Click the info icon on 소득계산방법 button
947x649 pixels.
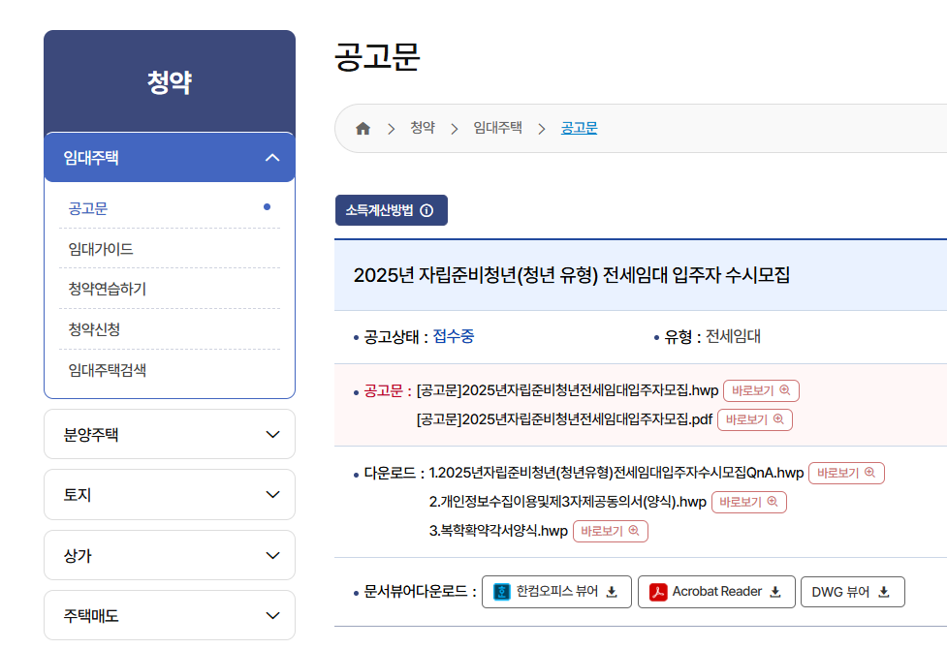click(426, 210)
